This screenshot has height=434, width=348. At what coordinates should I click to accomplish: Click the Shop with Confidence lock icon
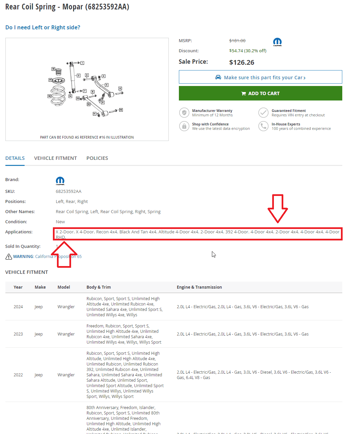184,126
